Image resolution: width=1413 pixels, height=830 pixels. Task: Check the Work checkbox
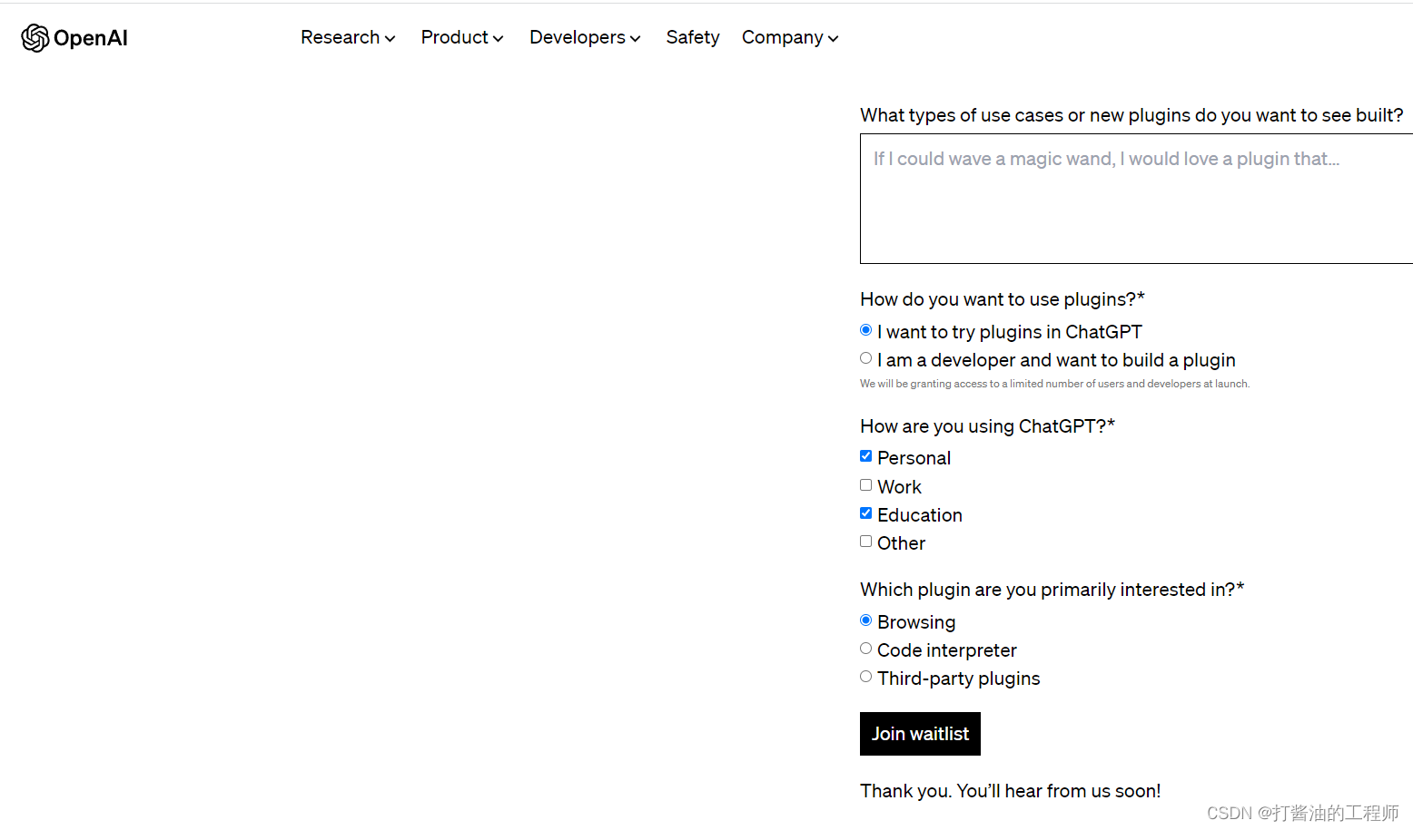tap(865, 485)
